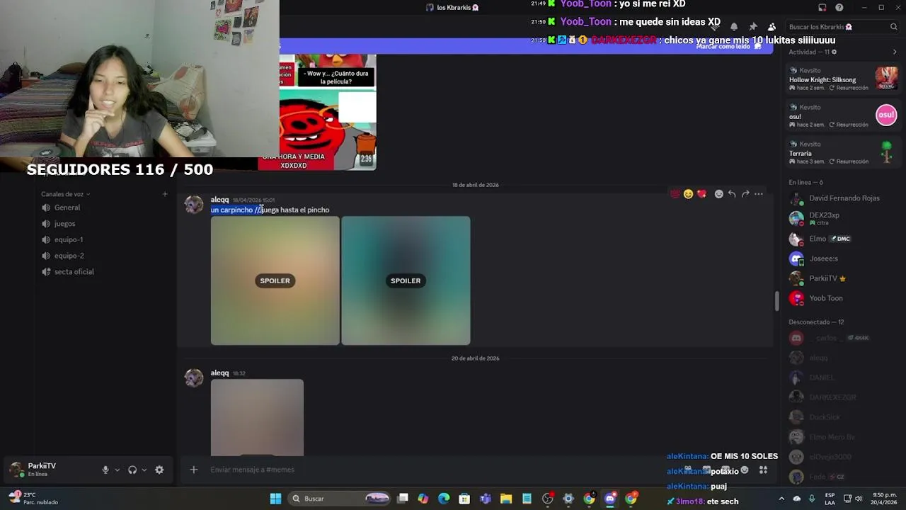Open the Actividad settings gear

tap(834, 52)
